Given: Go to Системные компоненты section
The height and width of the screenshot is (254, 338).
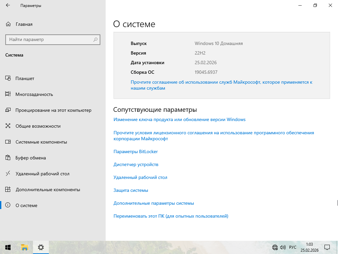Looking at the screenshot, I should pos(41,142).
